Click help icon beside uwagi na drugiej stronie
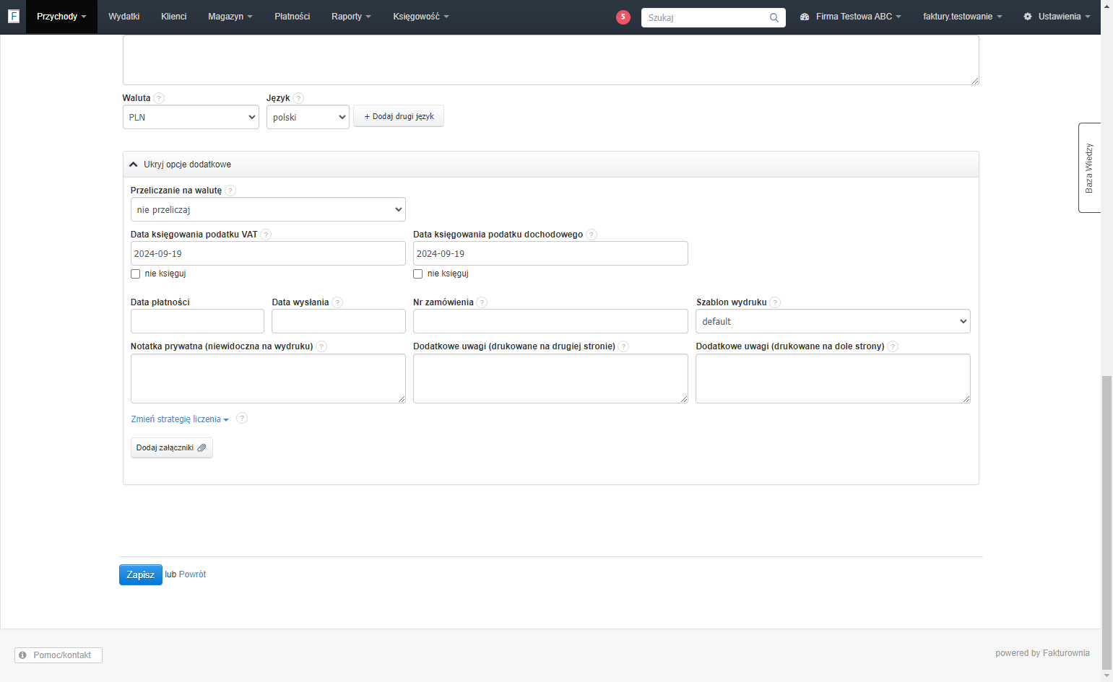Image resolution: width=1113 pixels, height=682 pixels. tap(623, 346)
